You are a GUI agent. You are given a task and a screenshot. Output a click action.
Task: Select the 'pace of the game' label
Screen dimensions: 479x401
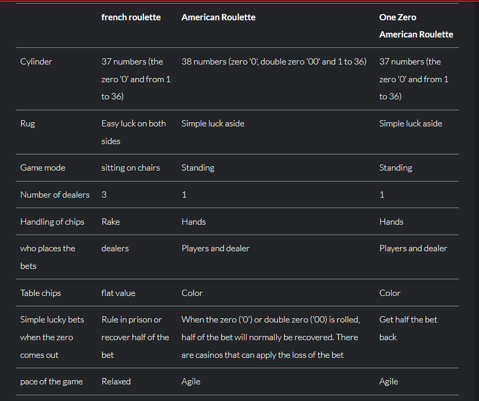[x=51, y=382]
